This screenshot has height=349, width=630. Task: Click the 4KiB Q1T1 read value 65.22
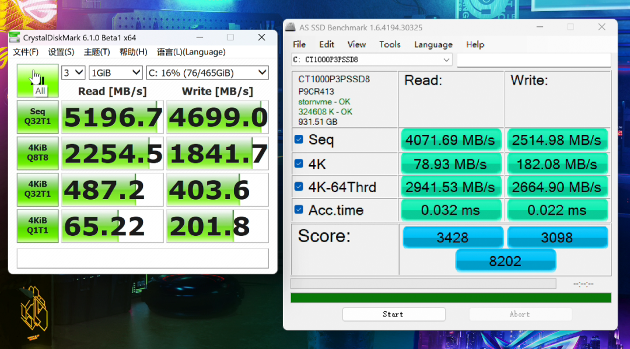tap(112, 226)
